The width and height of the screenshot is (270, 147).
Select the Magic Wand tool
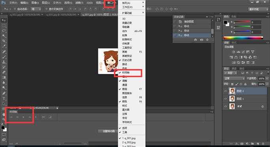[x=4, y=36]
